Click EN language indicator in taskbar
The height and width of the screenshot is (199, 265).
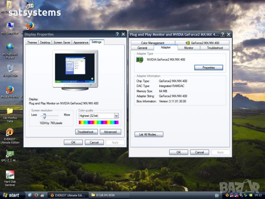coord(217,195)
